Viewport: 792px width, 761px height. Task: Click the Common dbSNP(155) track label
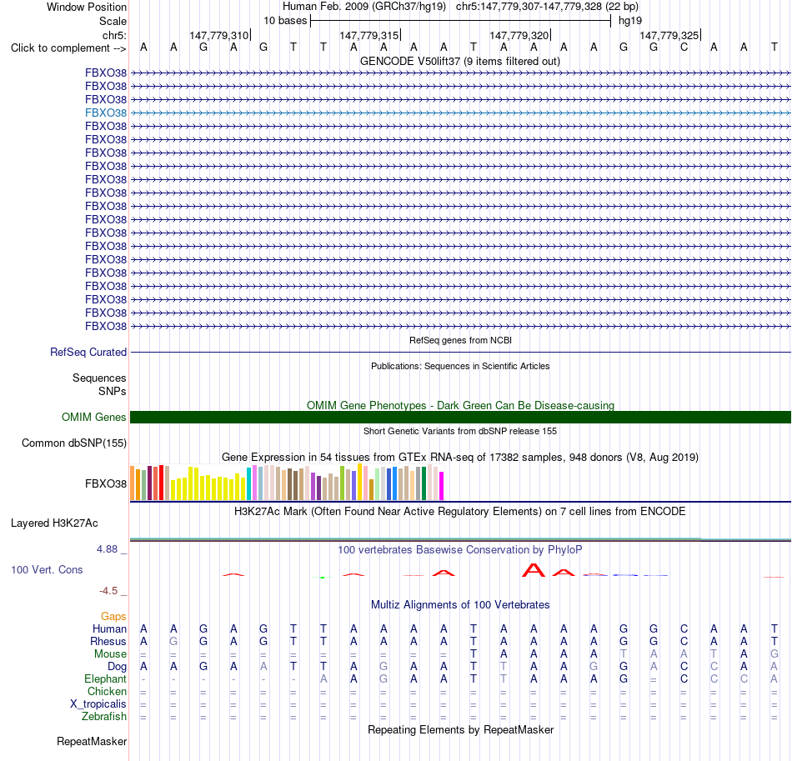point(73,443)
